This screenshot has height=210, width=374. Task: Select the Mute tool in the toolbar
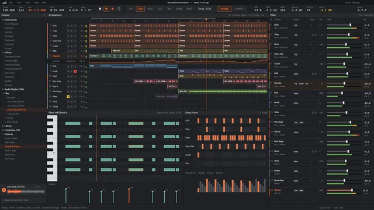(x=189, y=9)
